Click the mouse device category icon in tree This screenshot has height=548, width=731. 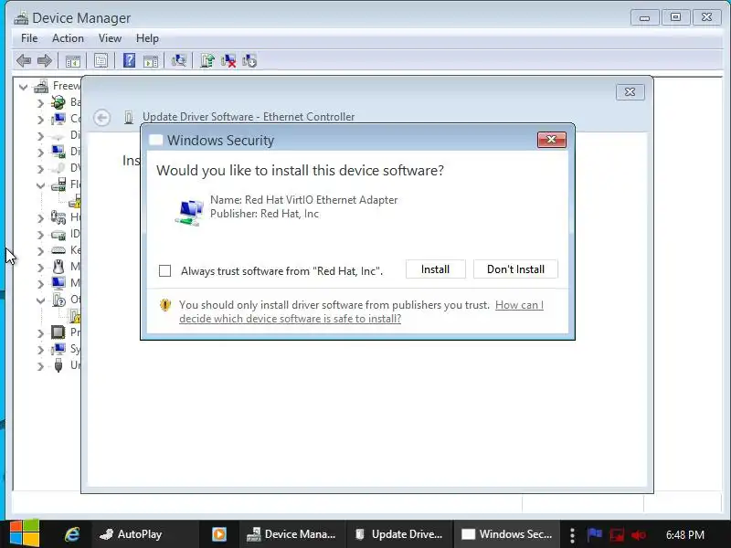tap(58, 267)
